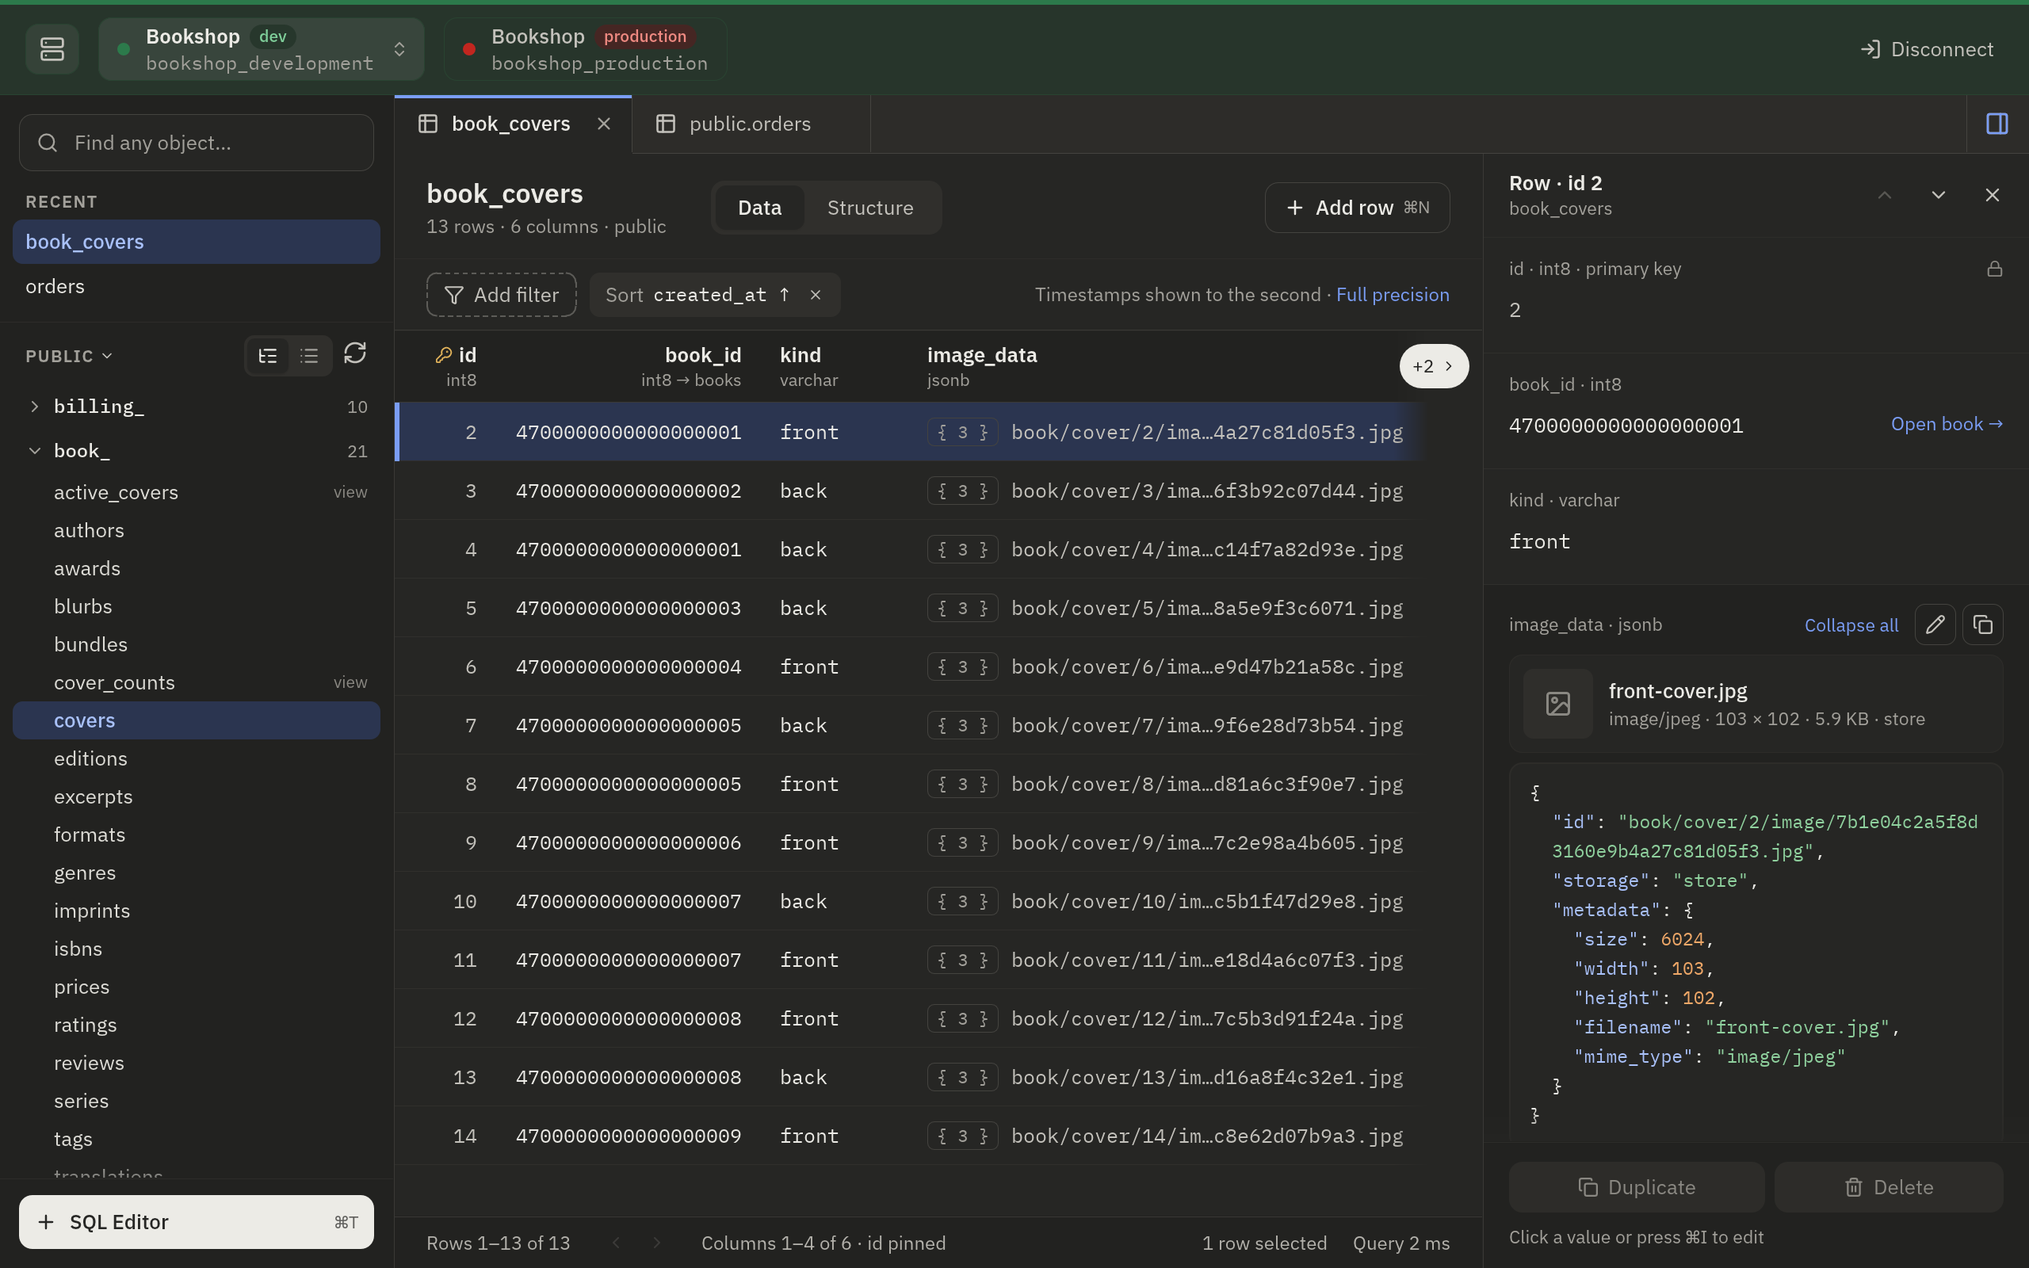
Task: Open the public.orders tab
Action: coord(751,124)
